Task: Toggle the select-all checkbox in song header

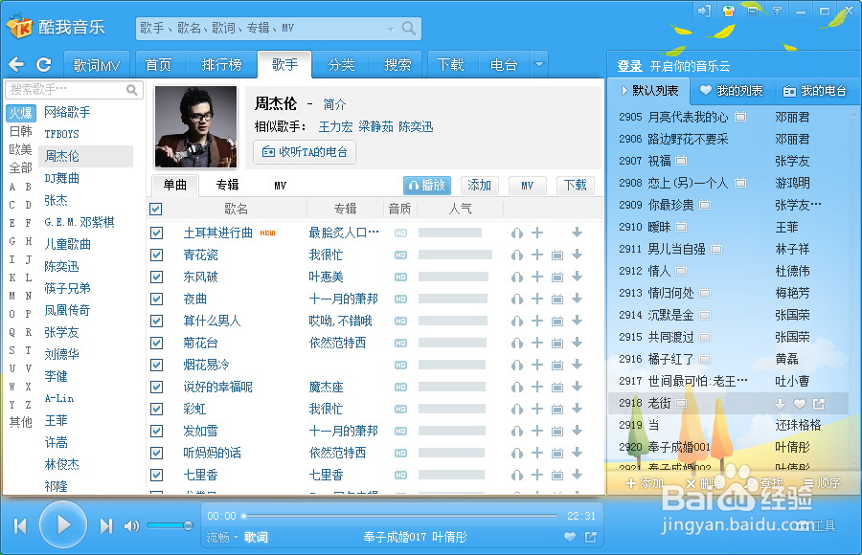Action: pyautogui.click(x=156, y=209)
